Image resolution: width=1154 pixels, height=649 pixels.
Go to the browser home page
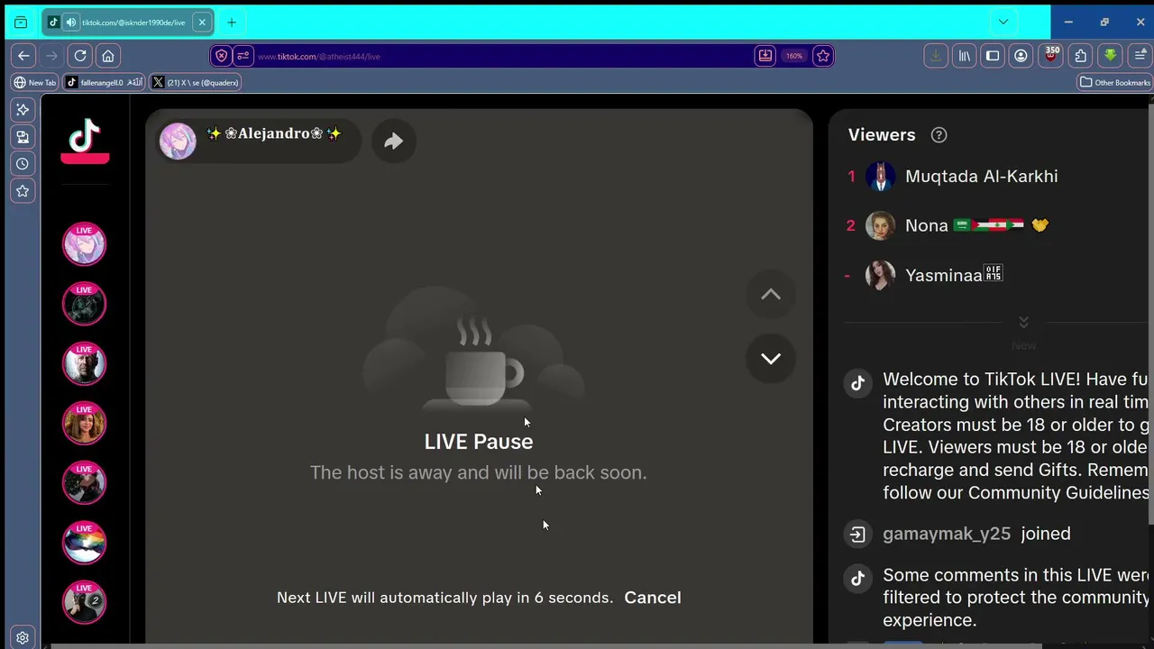[108, 56]
